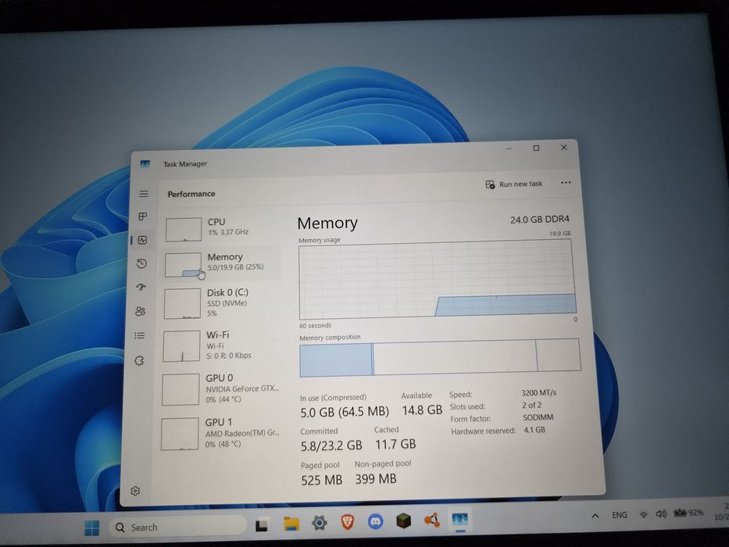The image size is (729, 547).
Task: Open Task Manager Settings gear
Action: [135, 491]
